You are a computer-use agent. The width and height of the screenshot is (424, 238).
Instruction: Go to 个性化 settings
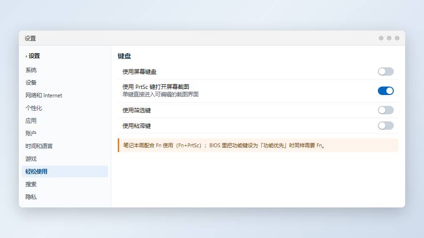click(x=65, y=108)
